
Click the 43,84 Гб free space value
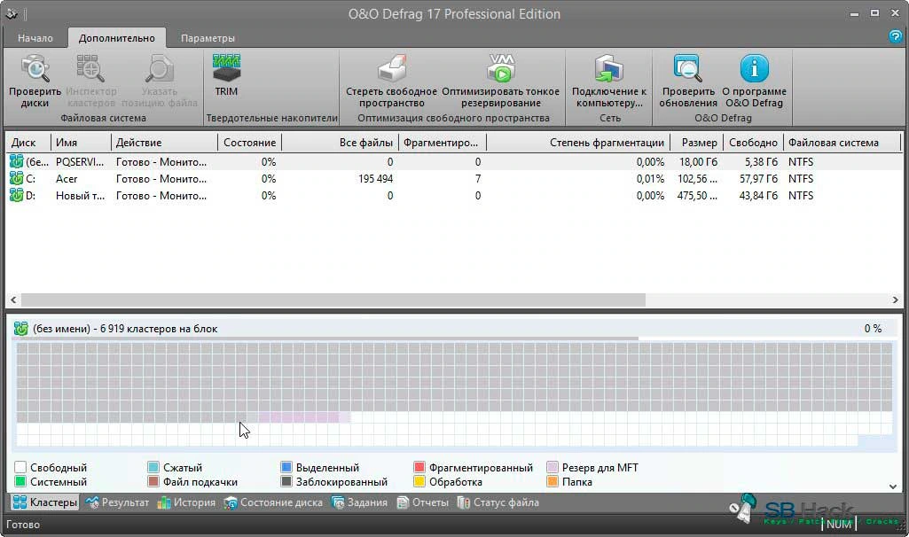click(758, 196)
